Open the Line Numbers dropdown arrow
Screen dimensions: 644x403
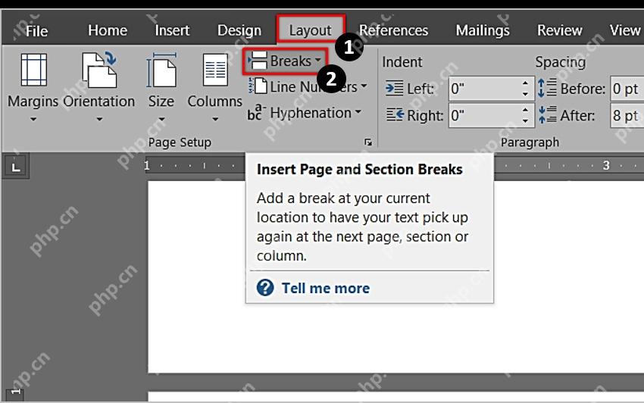point(364,86)
